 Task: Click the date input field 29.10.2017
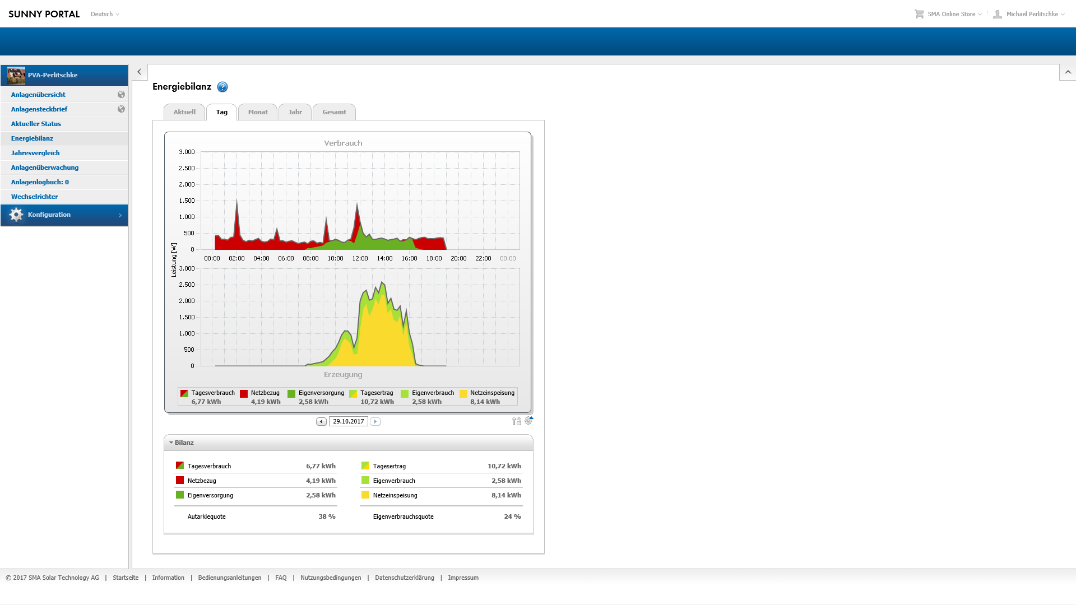click(348, 421)
